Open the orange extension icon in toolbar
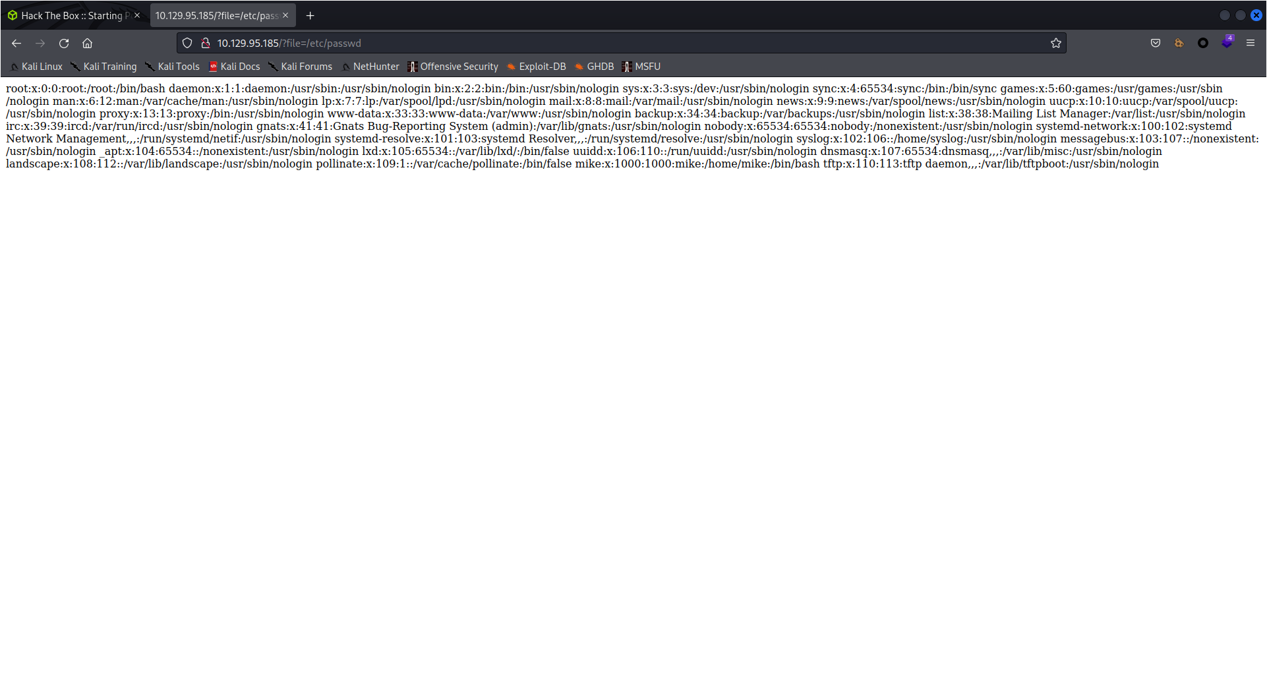1267x693 pixels. tap(1179, 44)
